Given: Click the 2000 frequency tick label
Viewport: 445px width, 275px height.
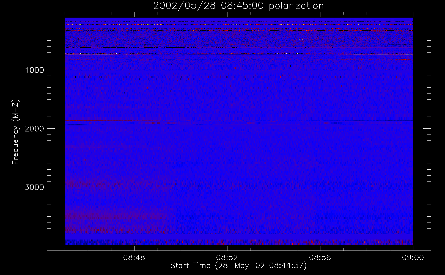Looking at the screenshot, I should coord(34,129).
